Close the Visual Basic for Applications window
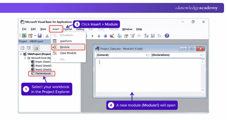The height and width of the screenshot is (120, 227). (x=203, y=22)
